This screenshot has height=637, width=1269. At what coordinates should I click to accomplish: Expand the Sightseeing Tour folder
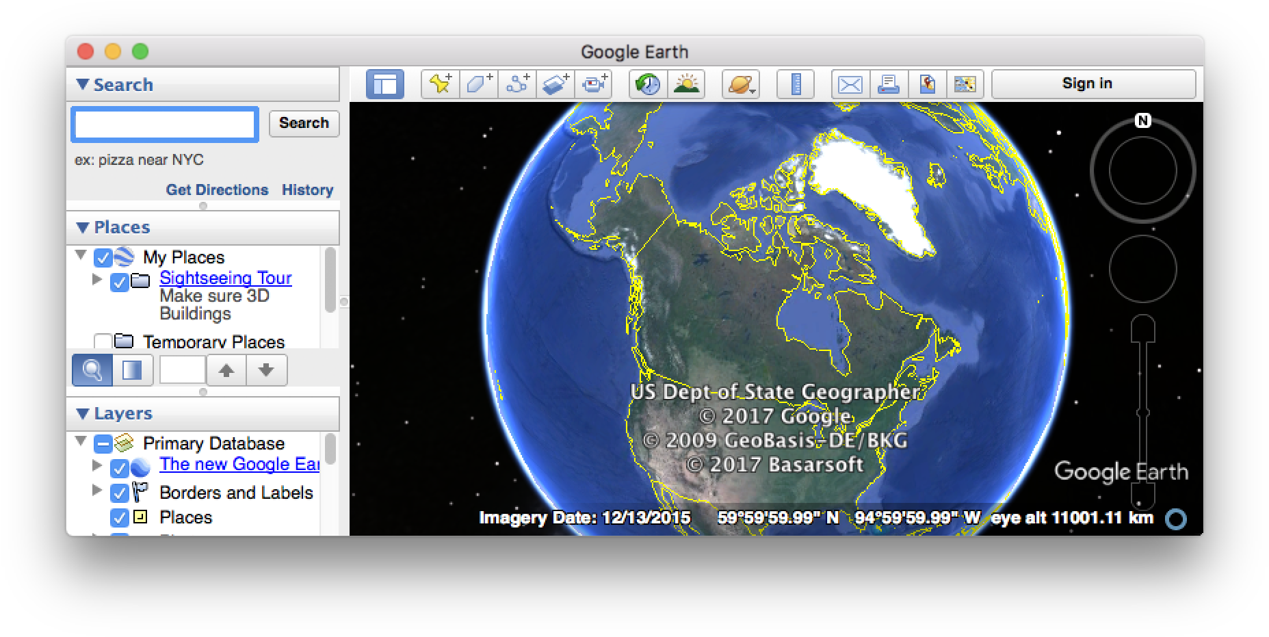[x=97, y=279]
